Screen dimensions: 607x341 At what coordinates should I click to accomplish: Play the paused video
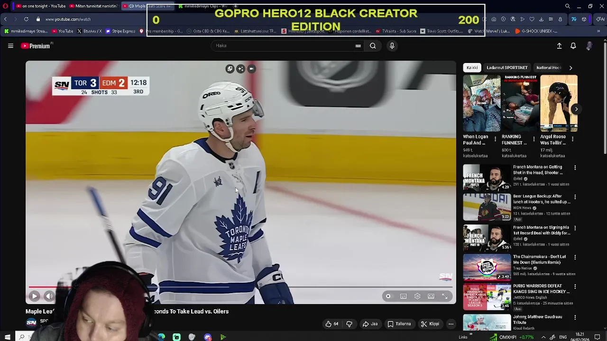pos(34,296)
